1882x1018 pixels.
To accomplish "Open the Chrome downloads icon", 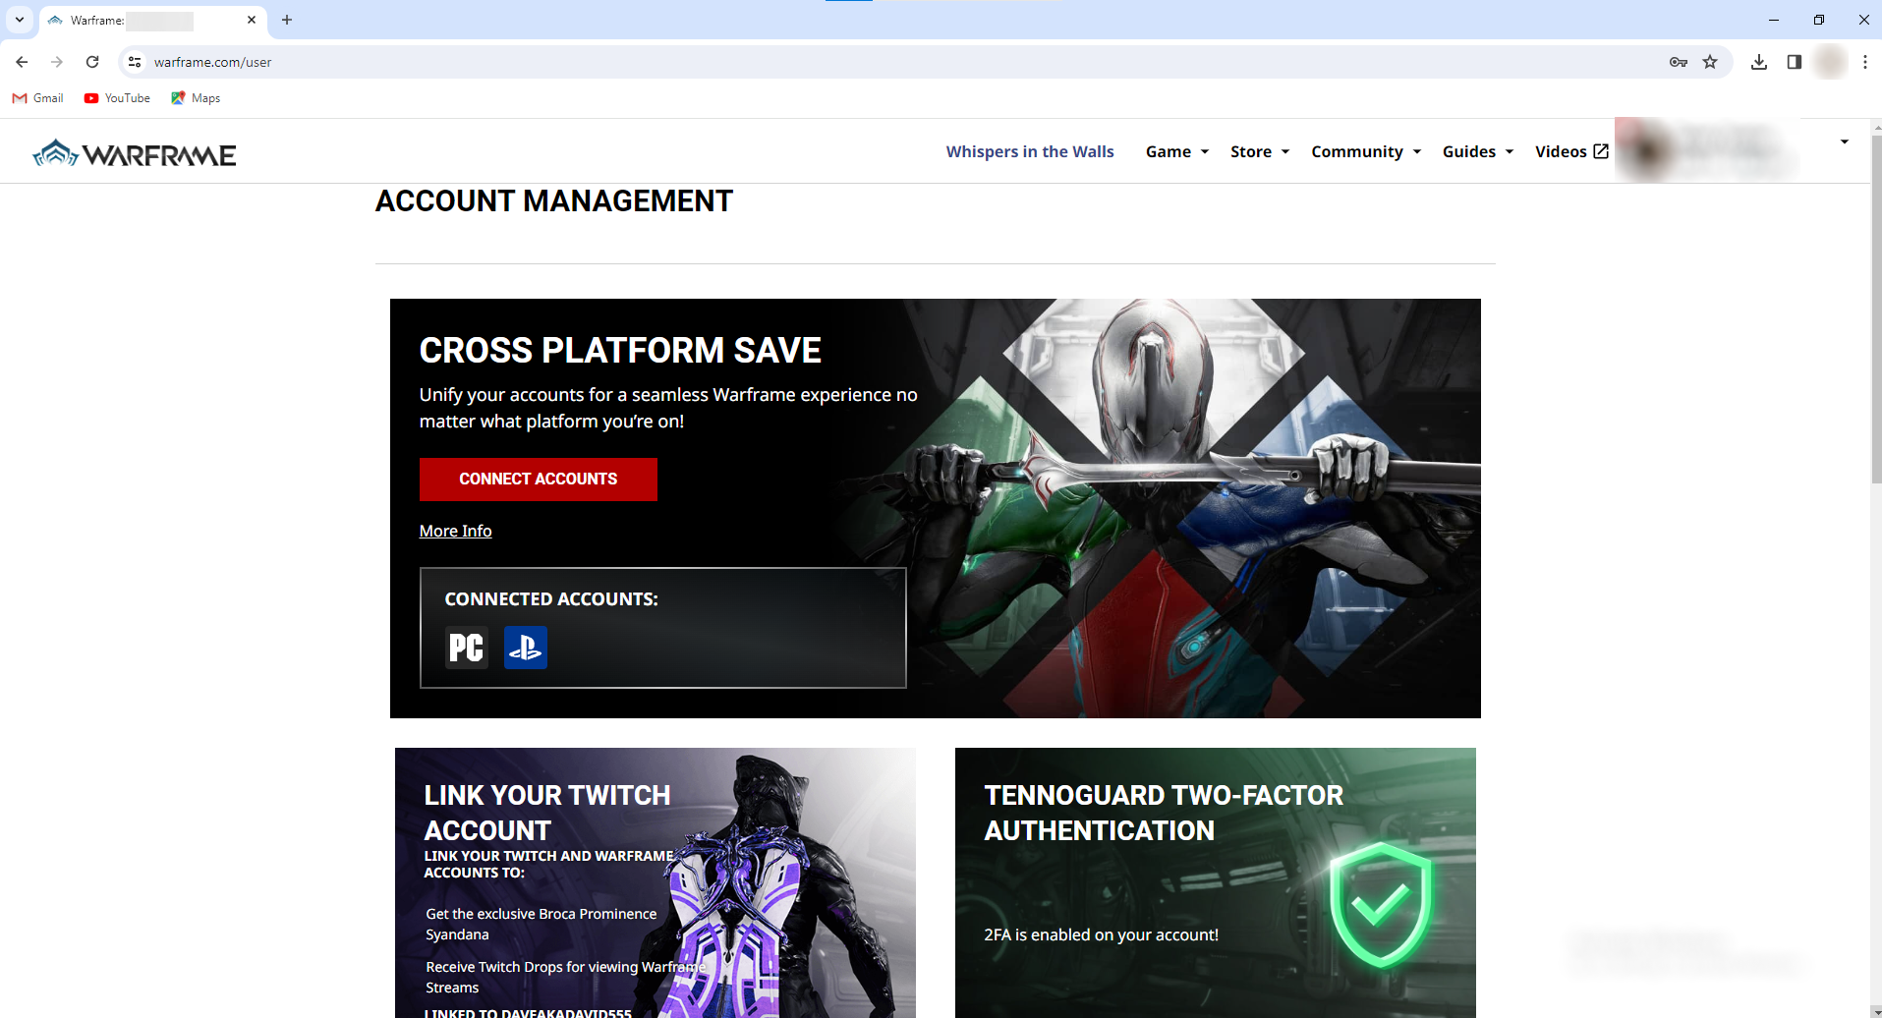I will coord(1759,62).
